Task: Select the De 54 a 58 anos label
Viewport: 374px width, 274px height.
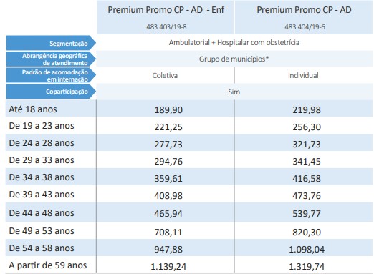Action: coord(42,248)
